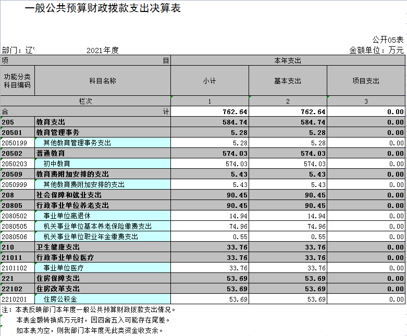Click the 事业单位离退休 cell
This screenshot has width=407, height=336.
(103, 216)
